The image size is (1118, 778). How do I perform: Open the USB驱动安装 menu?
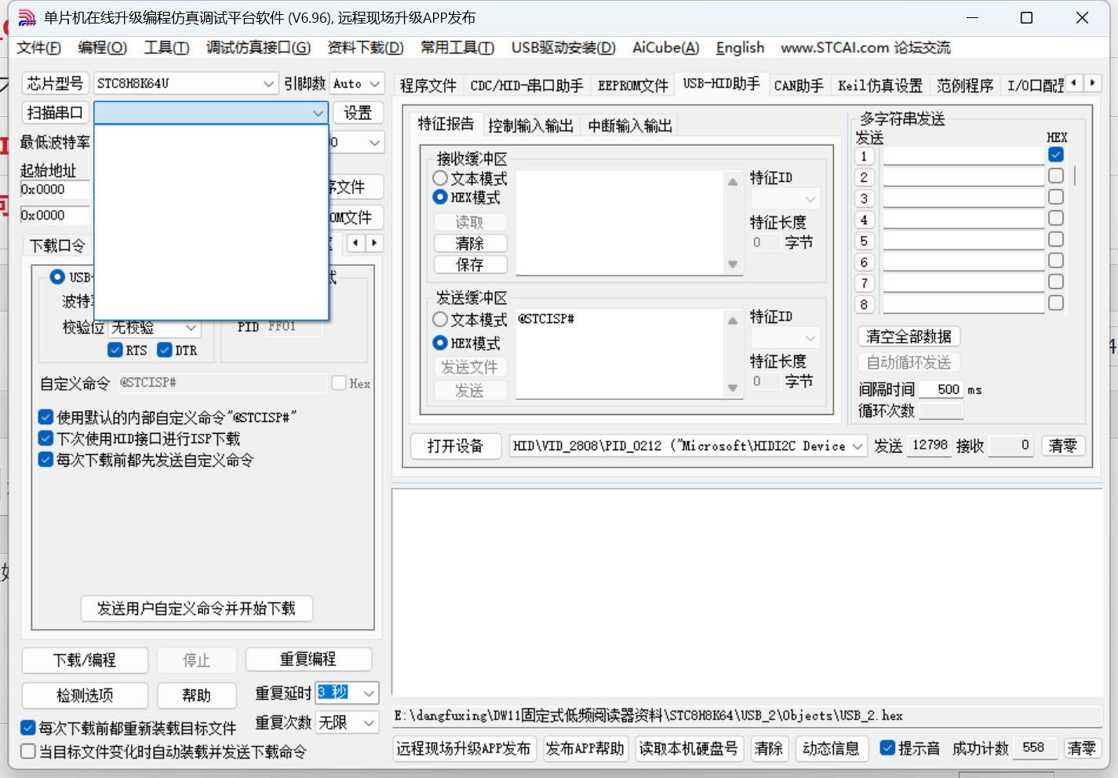click(x=563, y=48)
